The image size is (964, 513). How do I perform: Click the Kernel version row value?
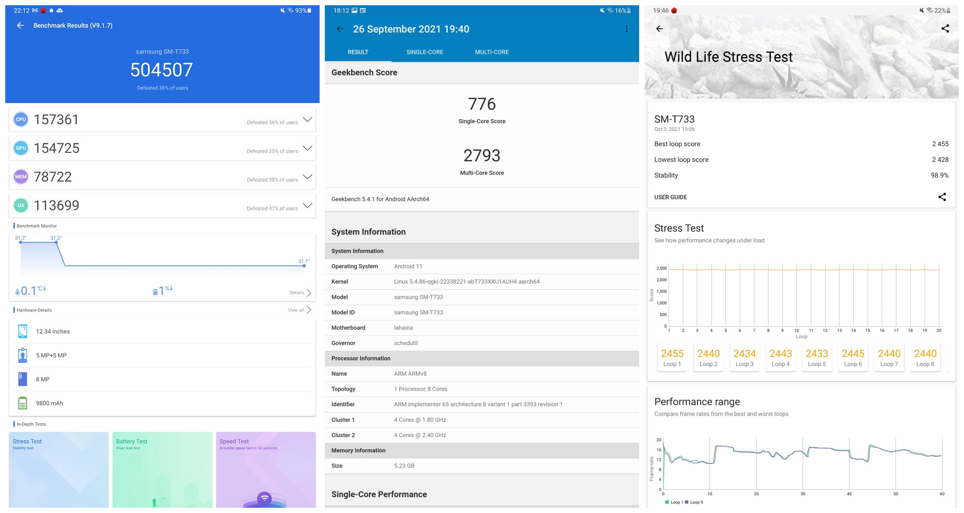pyautogui.click(x=467, y=282)
